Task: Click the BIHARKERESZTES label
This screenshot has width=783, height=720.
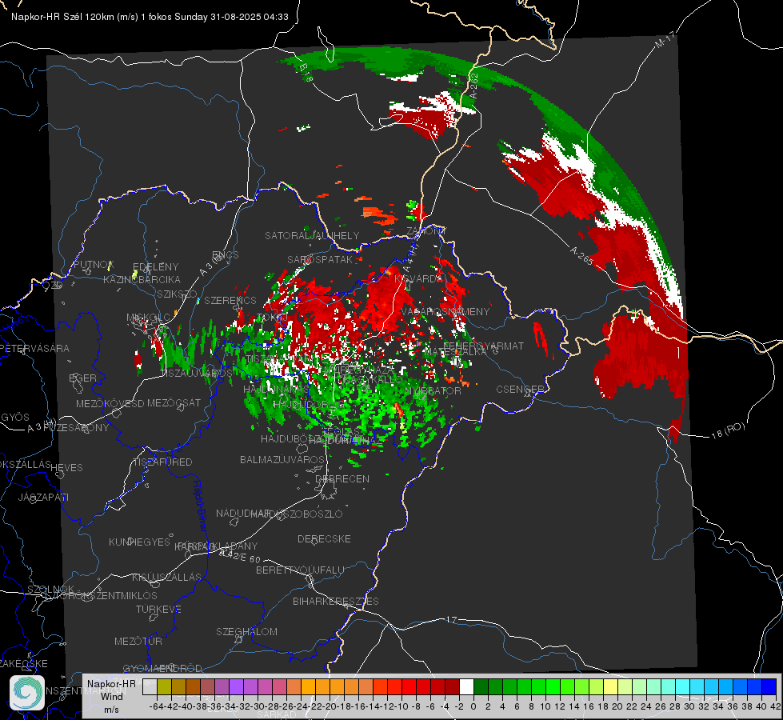Action: pyautogui.click(x=336, y=601)
